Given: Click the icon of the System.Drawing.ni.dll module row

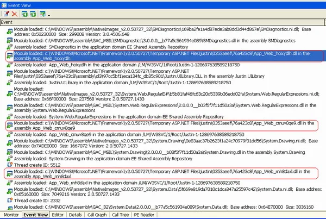Looking at the screenshot, I should point(10,143).
